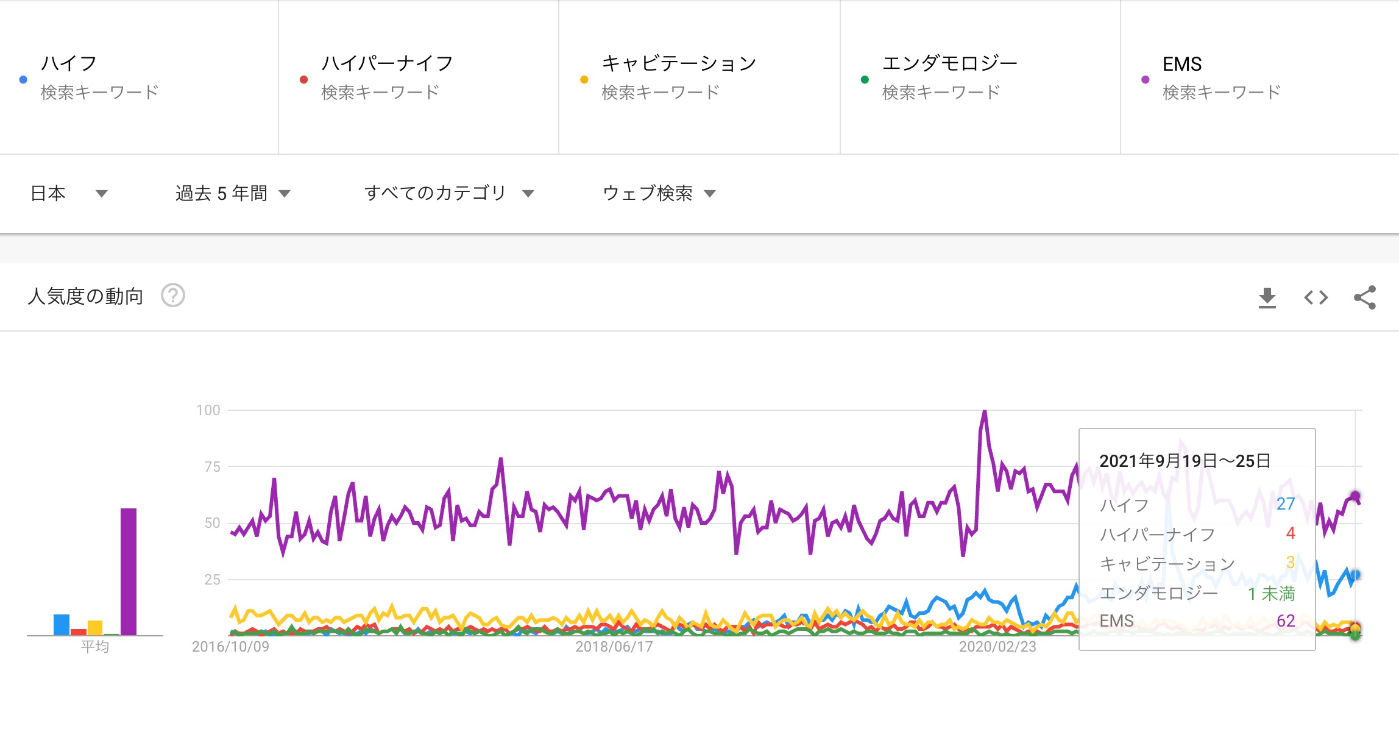The height and width of the screenshot is (740, 1399).
Task: Click the purple dot beside EMS
Action: (1145, 79)
